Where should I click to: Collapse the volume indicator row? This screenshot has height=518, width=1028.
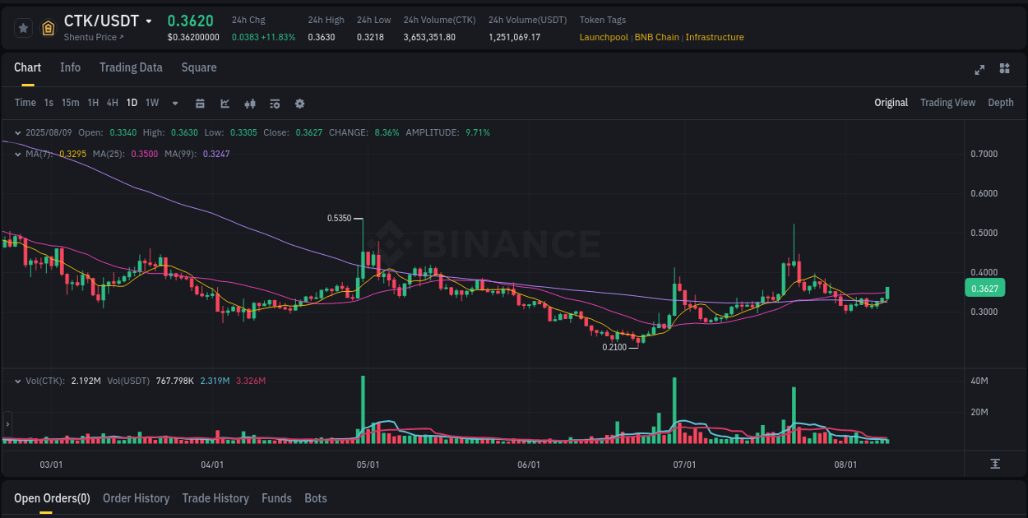[x=18, y=380]
